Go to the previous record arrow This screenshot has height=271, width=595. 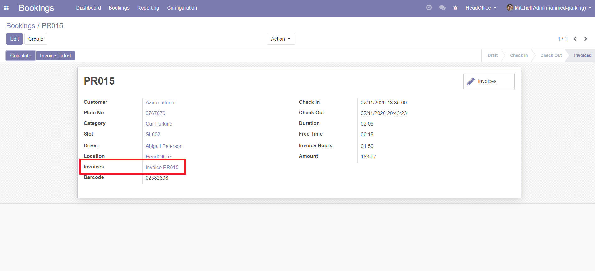[x=575, y=39]
